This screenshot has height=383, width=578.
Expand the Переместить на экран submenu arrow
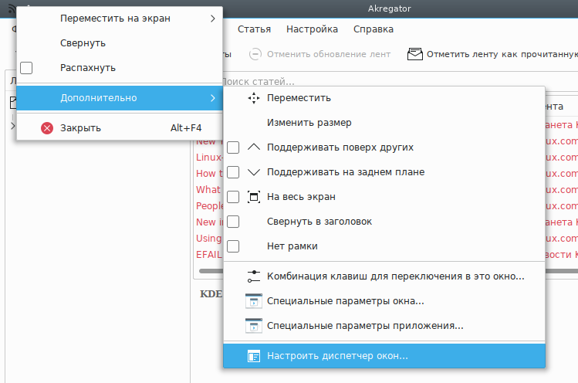click(212, 19)
